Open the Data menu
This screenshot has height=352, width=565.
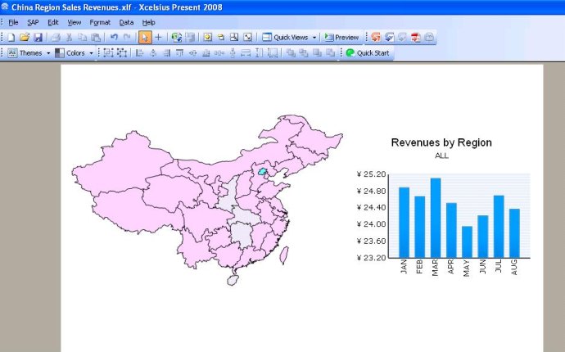point(126,22)
